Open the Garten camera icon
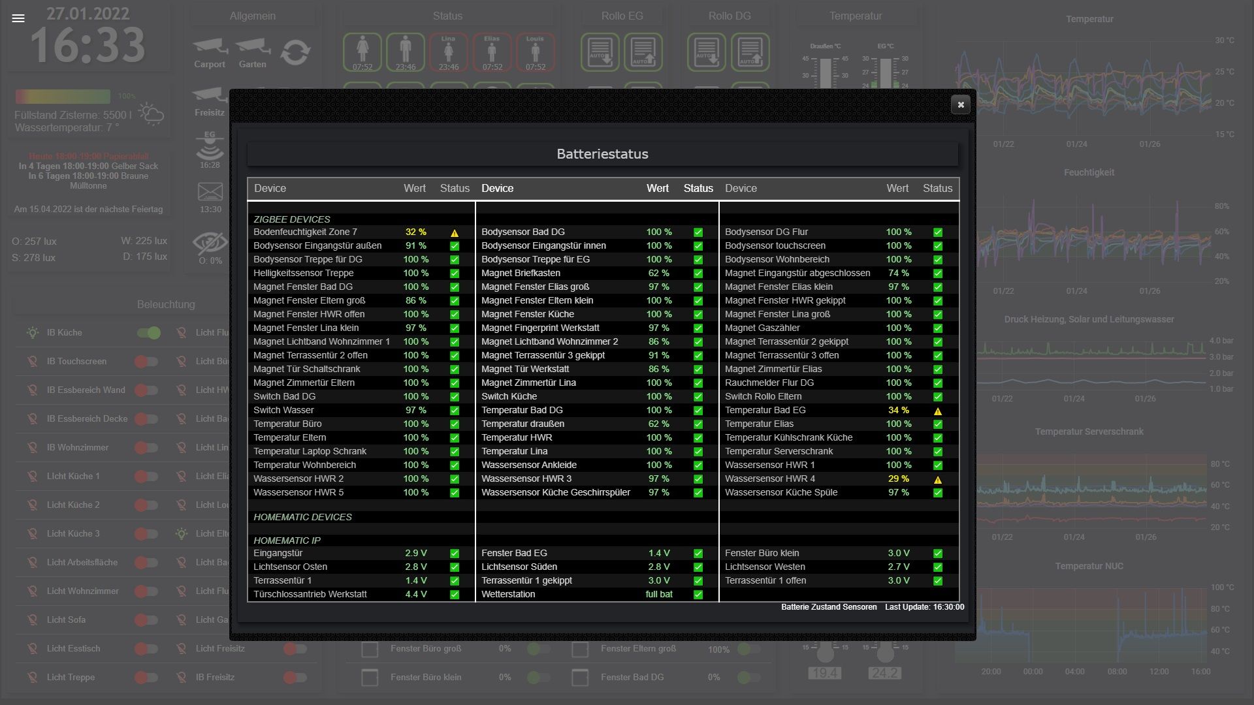This screenshot has width=1254, height=705. click(253, 48)
